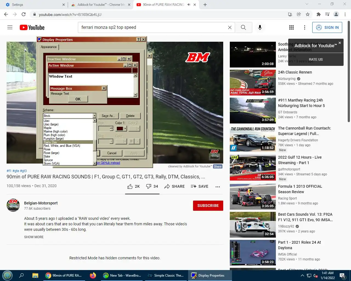Open the notification center icon

(342, 276)
